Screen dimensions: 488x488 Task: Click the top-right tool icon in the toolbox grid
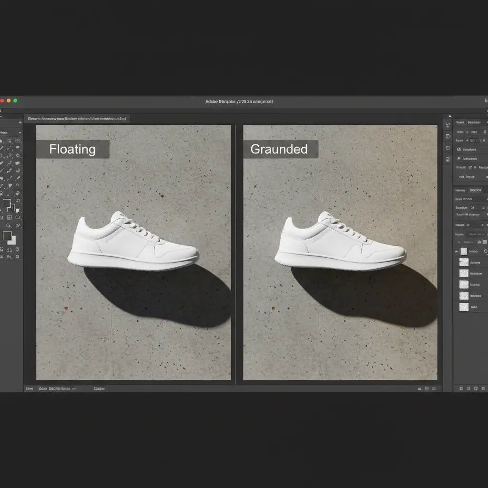point(18,141)
